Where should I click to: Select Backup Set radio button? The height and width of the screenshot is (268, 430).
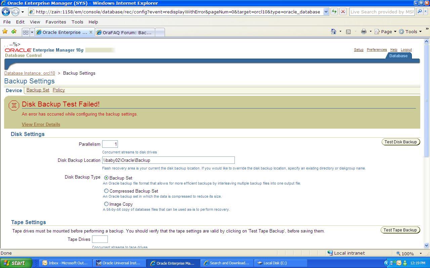coord(106,178)
